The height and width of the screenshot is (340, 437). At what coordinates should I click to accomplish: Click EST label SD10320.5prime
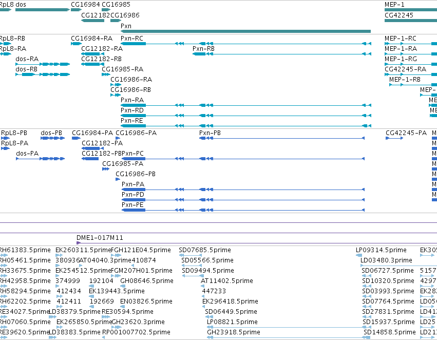point(388,281)
